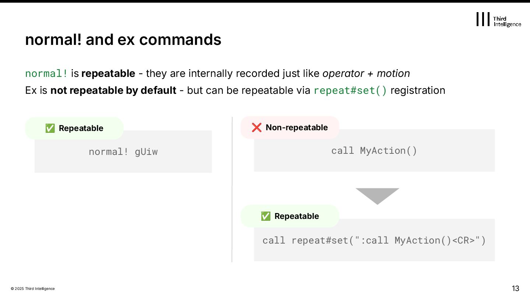Viewport: 530px width, 298px height.
Task: Click the call repeat#set(":call MyAction()<CR>") code
Action: (x=374, y=240)
